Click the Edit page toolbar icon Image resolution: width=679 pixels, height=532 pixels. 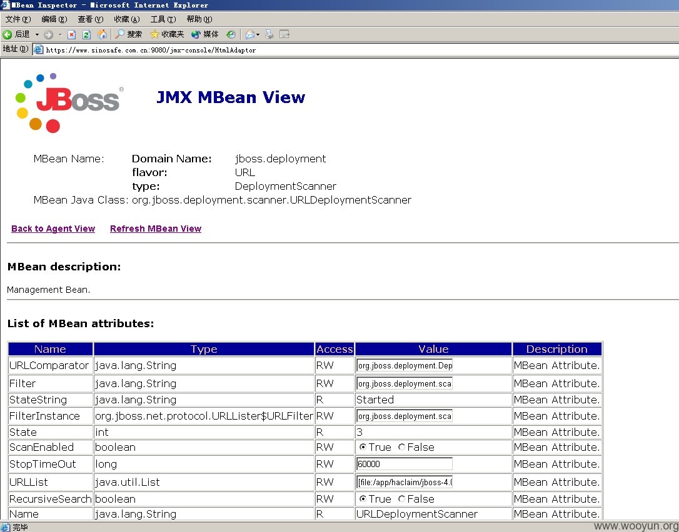coord(284,34)
